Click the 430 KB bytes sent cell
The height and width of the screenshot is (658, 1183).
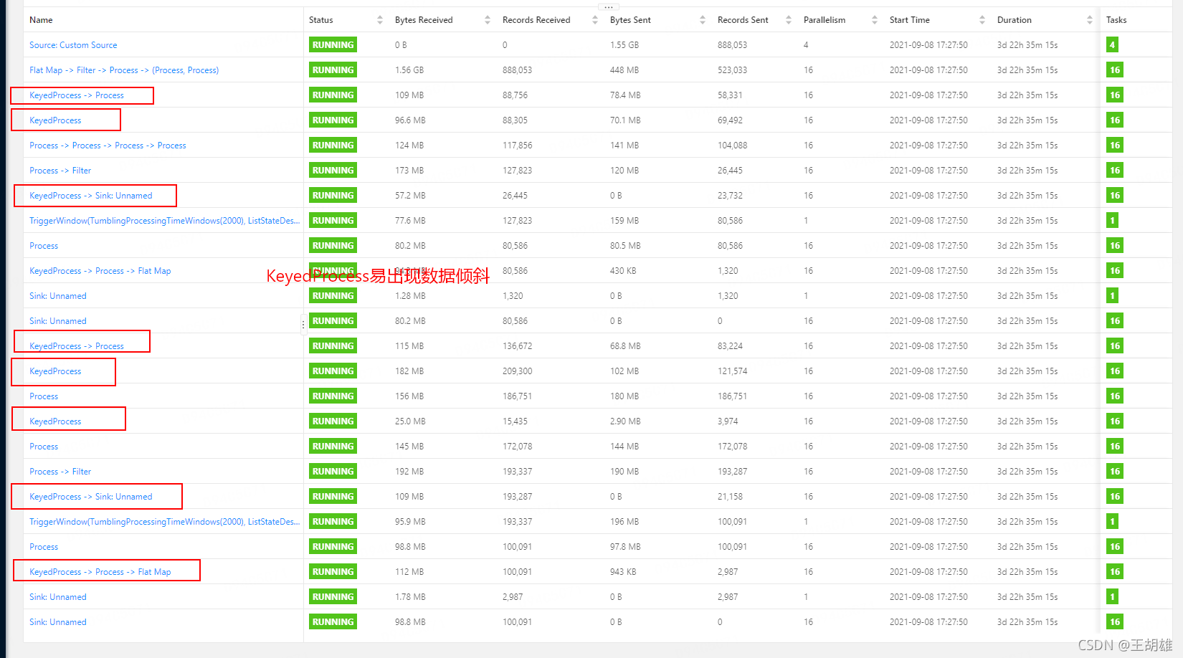click(x=623, y=271)
